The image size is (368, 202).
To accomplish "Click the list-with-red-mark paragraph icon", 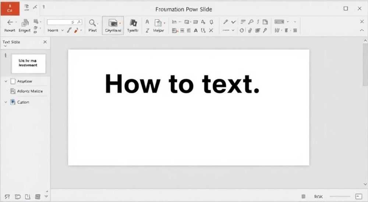I will 175,30.
